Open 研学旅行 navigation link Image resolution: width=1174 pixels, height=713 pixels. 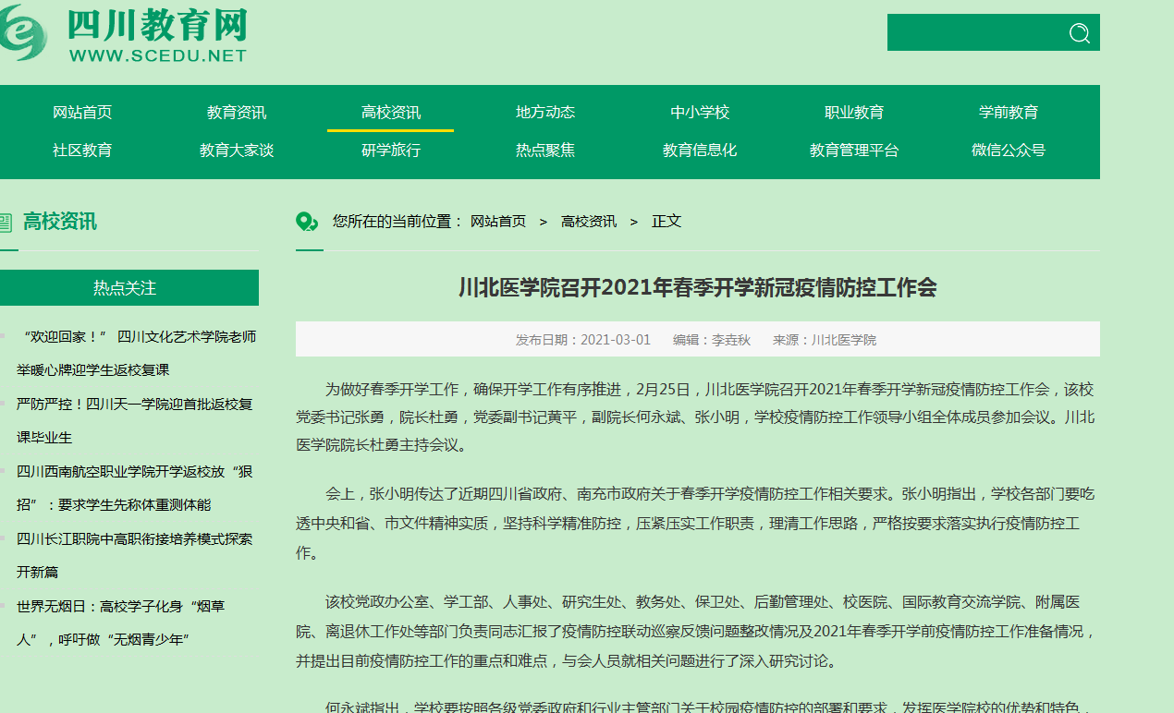point(391,151)
